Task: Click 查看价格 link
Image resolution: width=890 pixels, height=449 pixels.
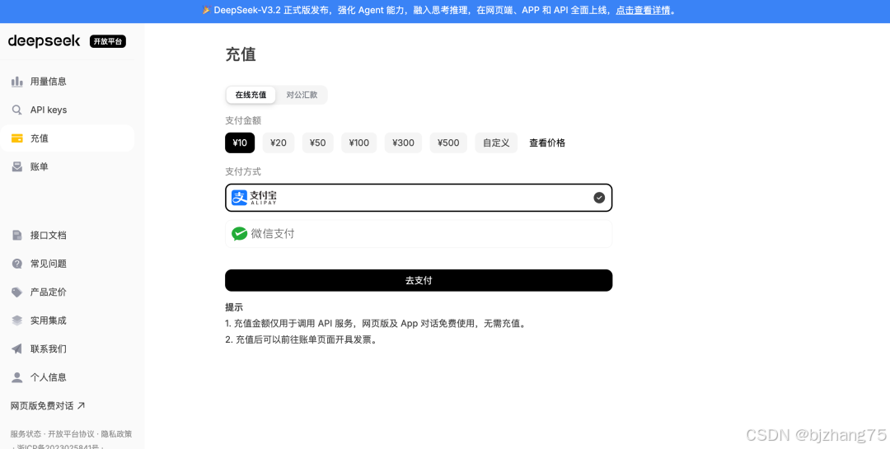Action: (x=547, y=143)
